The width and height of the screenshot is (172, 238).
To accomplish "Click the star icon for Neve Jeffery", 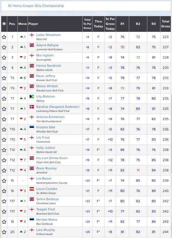I will (x=4, y=78).
